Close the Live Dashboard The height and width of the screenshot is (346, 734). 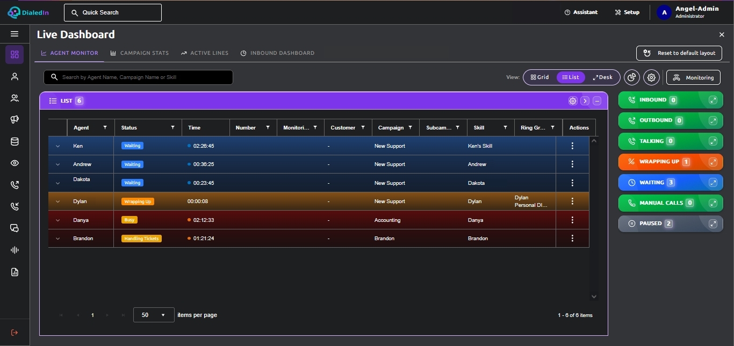coord(722,34)
